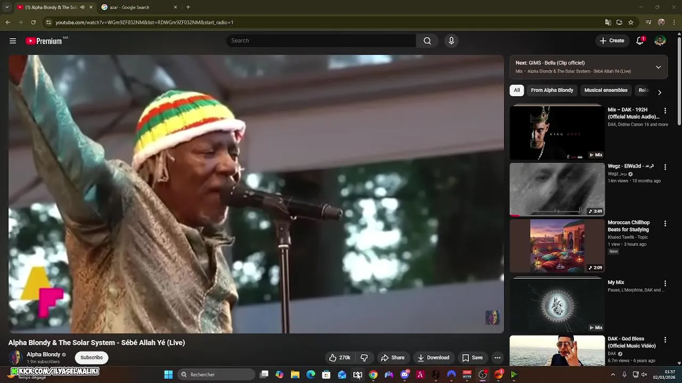Open the Alpha Blondy channel name link
This screenshot has width=682, height=383.
click(44, 355)
